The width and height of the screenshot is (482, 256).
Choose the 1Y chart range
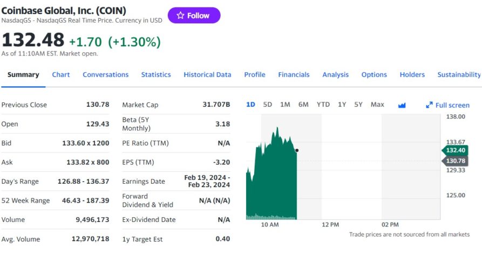point(342,105)
